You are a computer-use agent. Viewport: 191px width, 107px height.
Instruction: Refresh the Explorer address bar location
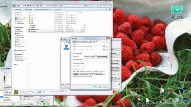tap(86, 6)
